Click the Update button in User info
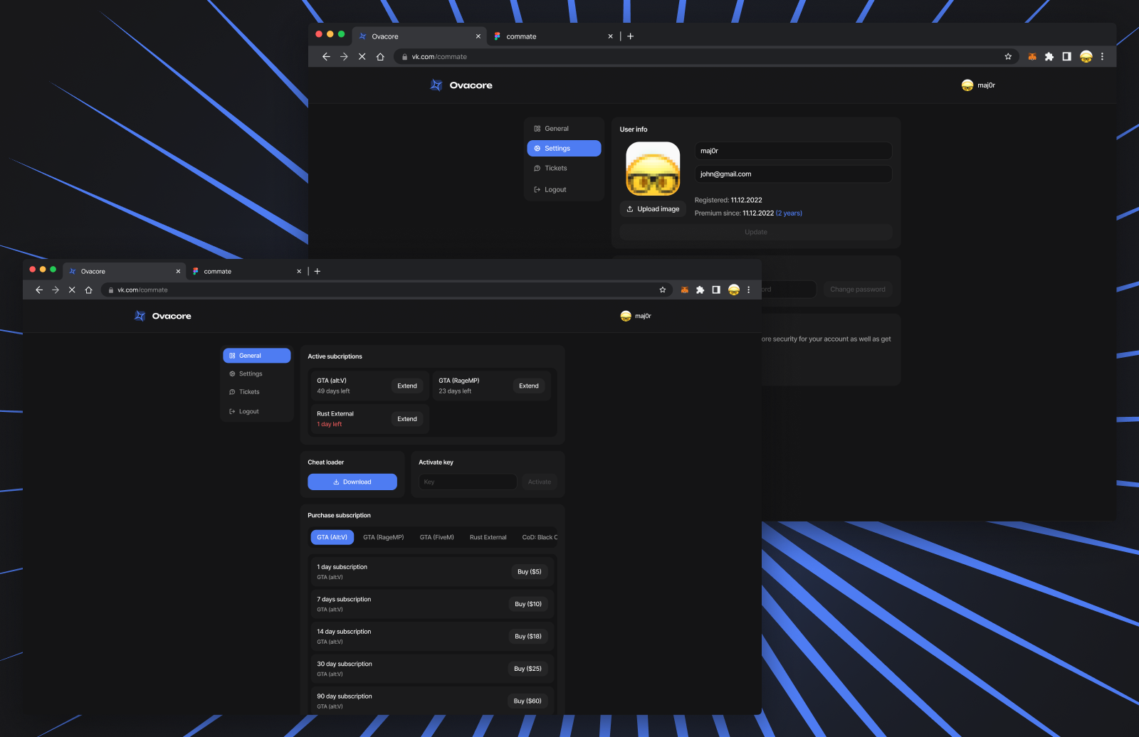Screen dimensions: 1139x737 [756, 232]
